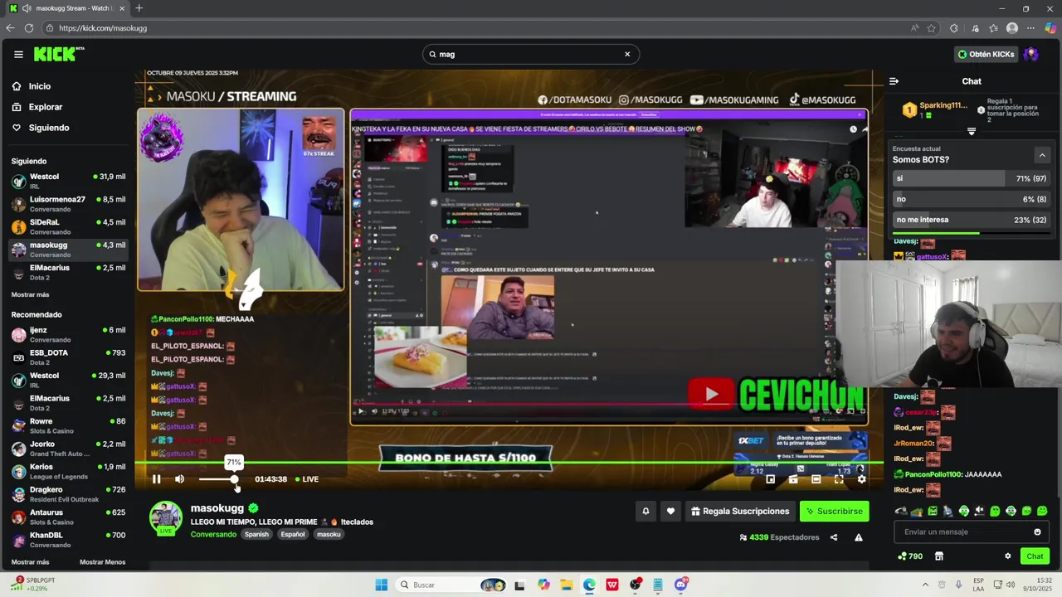Screen dimensions: 1062x597
Task: Open chat settings gear
Action: pos(1008,556)
